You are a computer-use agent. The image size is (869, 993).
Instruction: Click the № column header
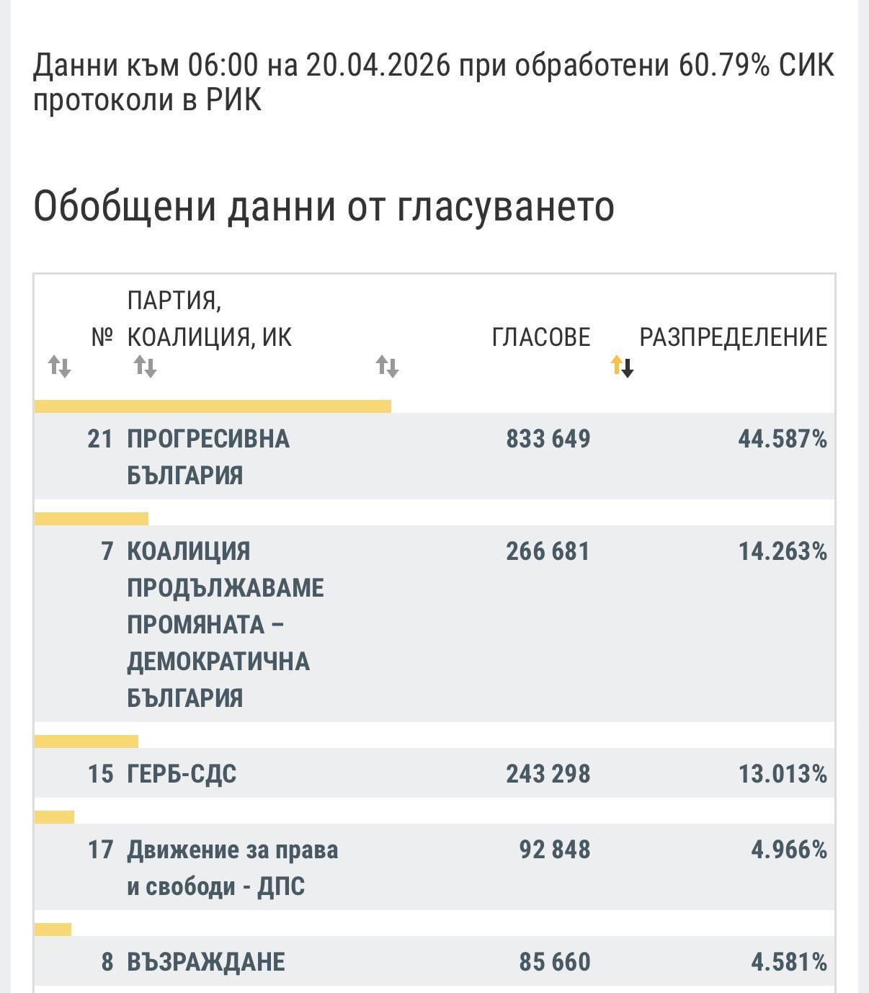tap(102, 337)
